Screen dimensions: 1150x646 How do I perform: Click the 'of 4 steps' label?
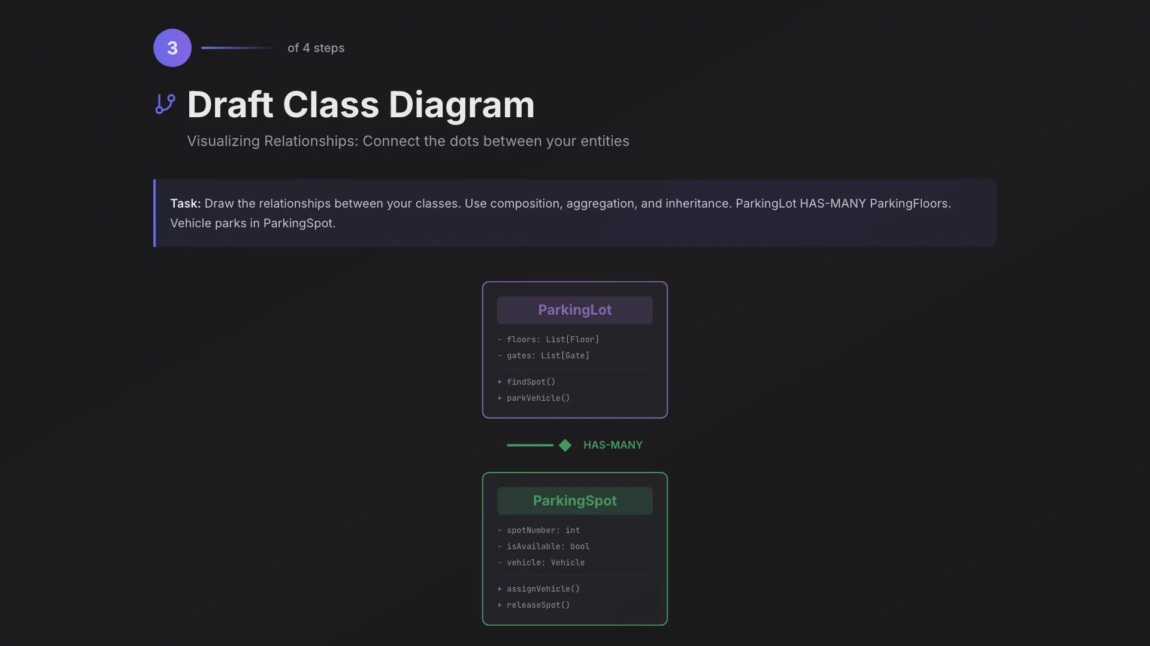pos(316,48)
